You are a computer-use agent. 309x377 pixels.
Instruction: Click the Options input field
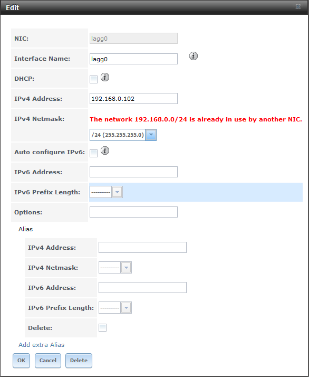[133, 212]
